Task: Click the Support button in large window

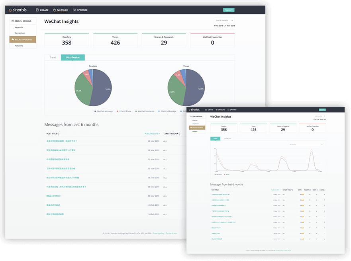Action: (229, 10)
